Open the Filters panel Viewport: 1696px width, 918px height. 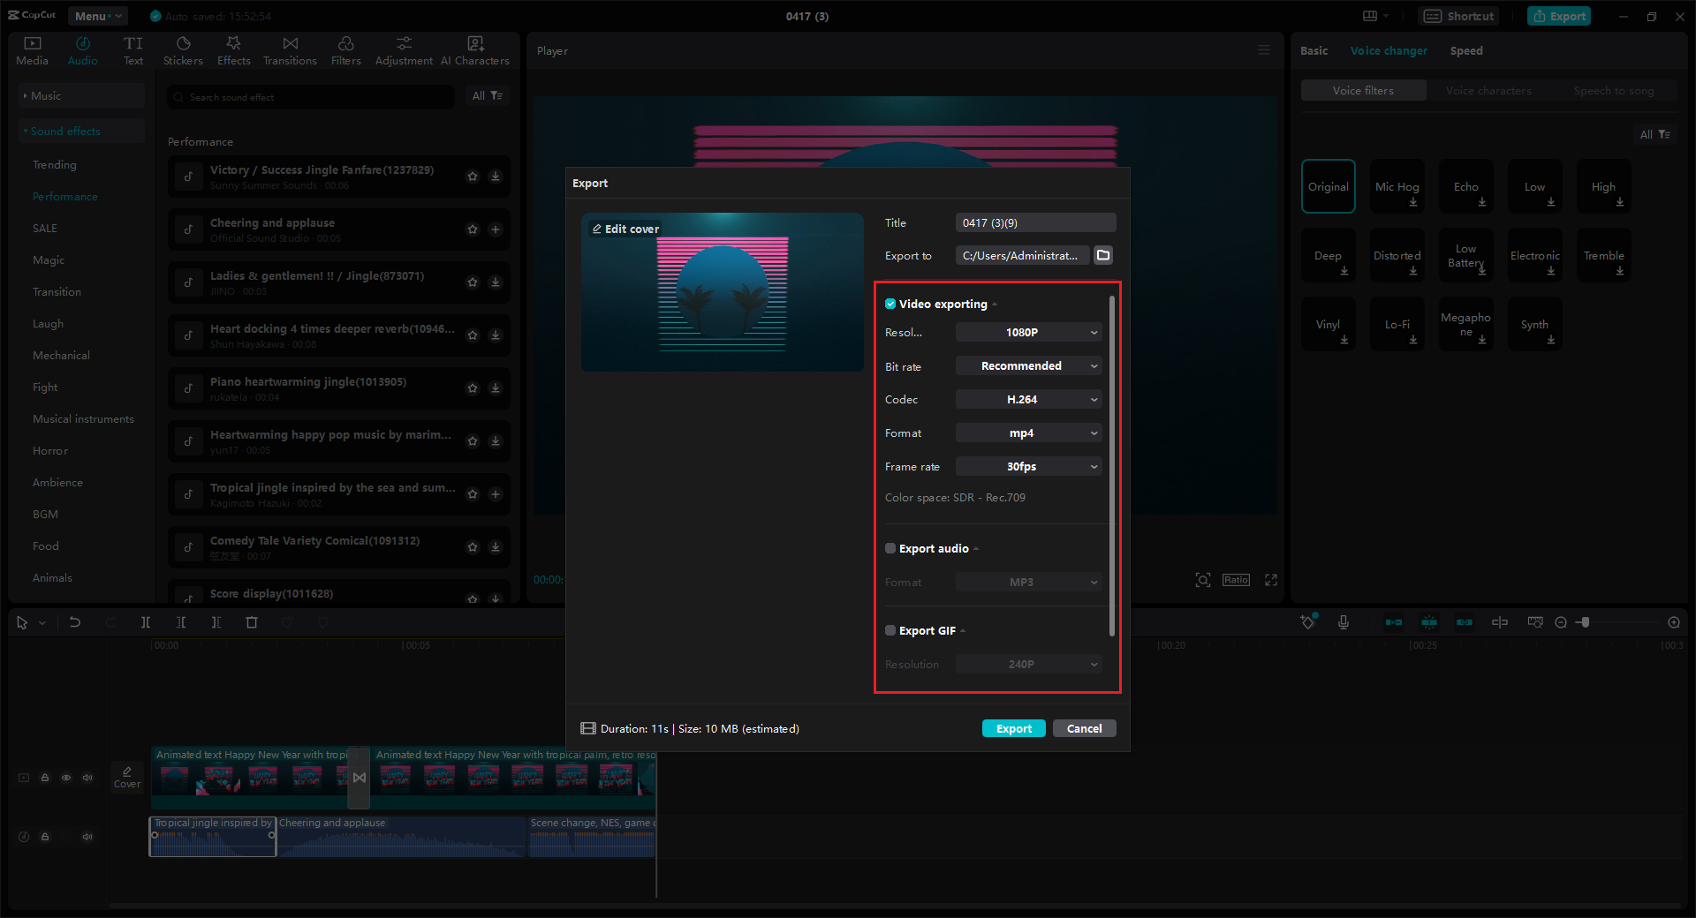click(346, 51)
